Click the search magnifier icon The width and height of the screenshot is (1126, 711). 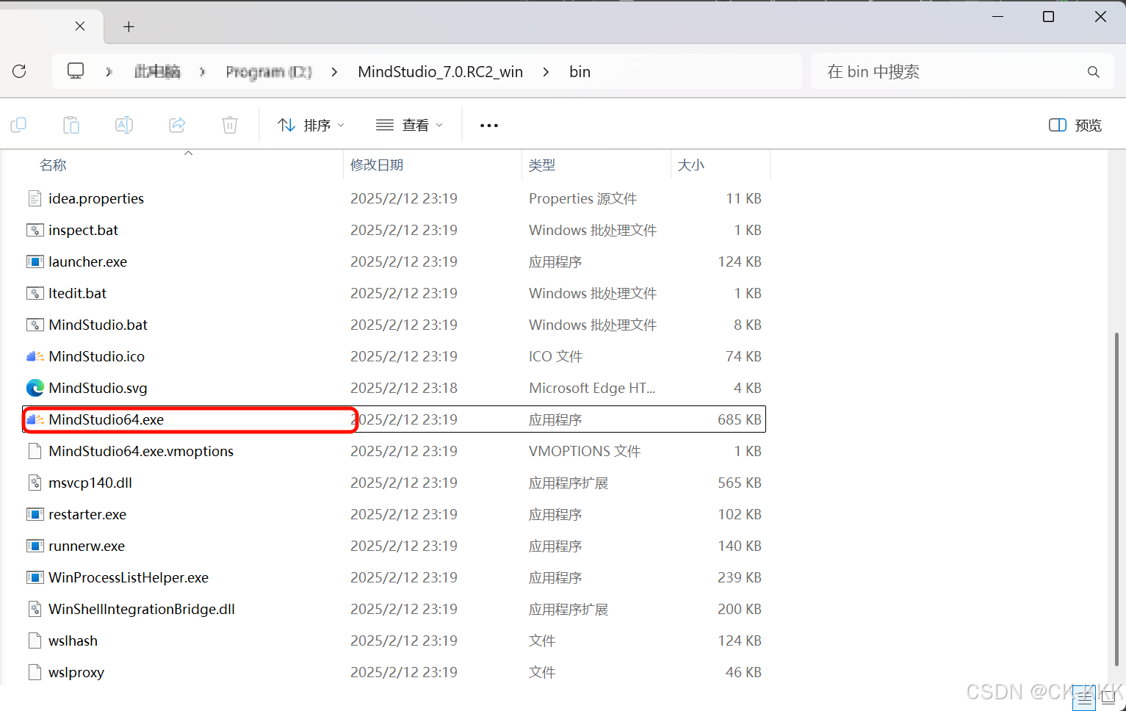click(x=1094, y=72)
